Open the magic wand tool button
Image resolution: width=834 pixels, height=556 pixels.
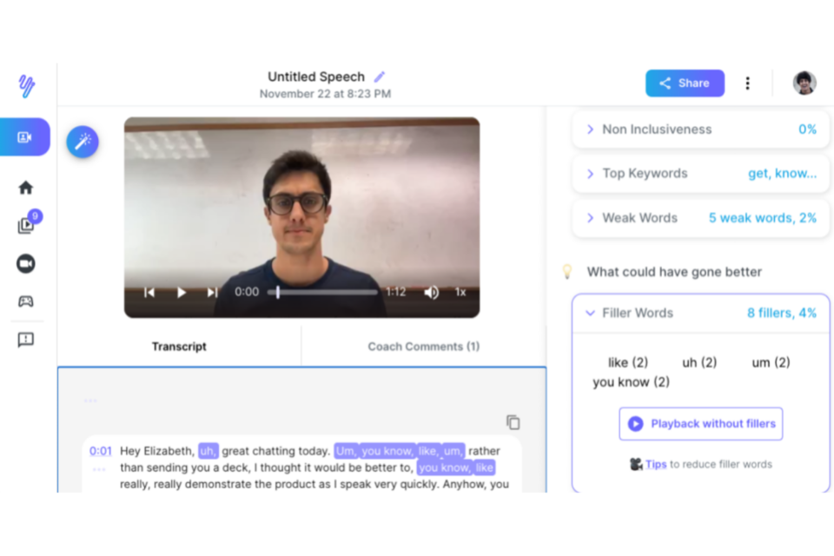pyautogui.click(x=83, y=142)
